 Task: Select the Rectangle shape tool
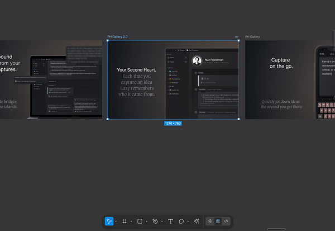click(140, 221)
